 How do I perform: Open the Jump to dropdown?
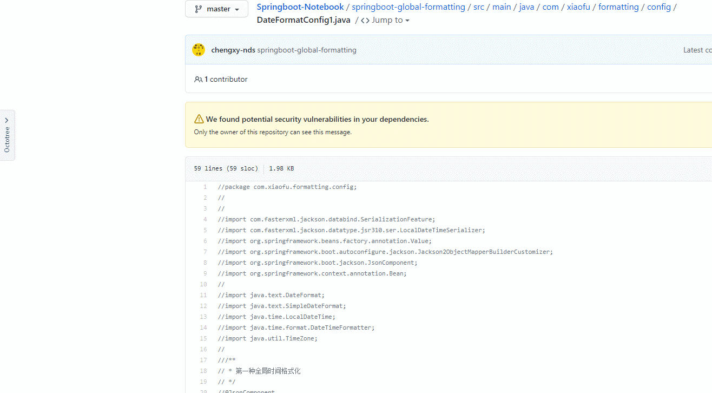390,20
